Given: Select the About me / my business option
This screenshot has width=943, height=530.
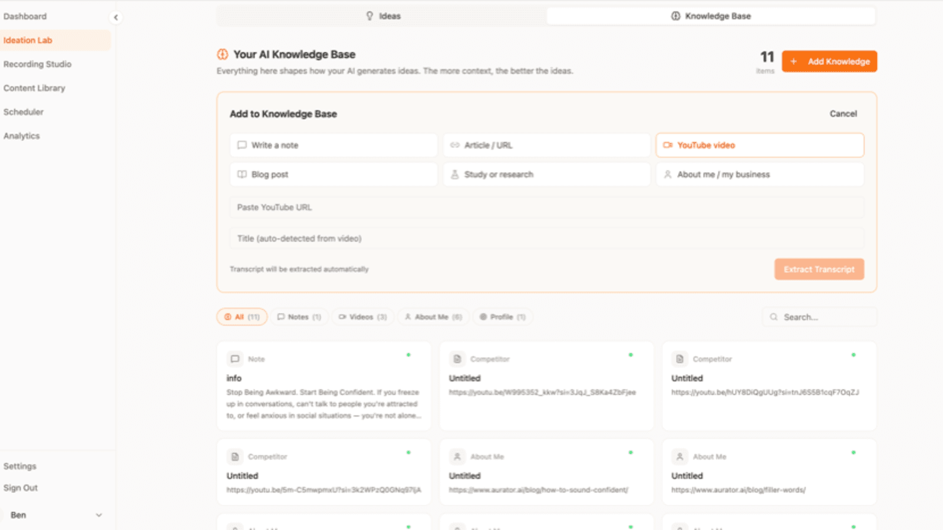Looking at the screenshot, I should [723, 174].
